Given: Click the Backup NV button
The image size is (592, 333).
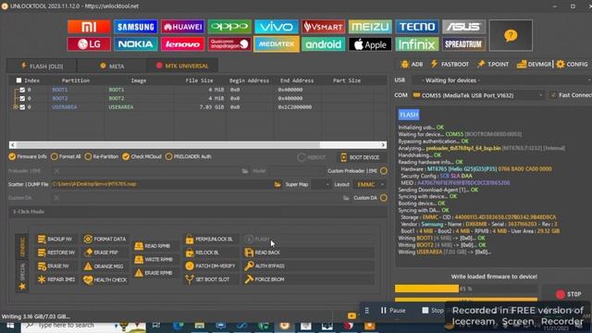Looking at the screenshot, I should (x=55, y=239).
